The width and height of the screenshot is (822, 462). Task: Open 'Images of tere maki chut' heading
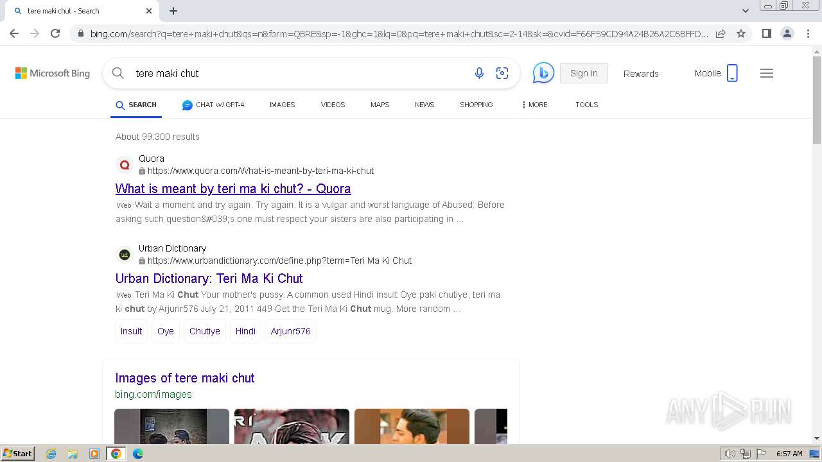(x=185, y=378)
